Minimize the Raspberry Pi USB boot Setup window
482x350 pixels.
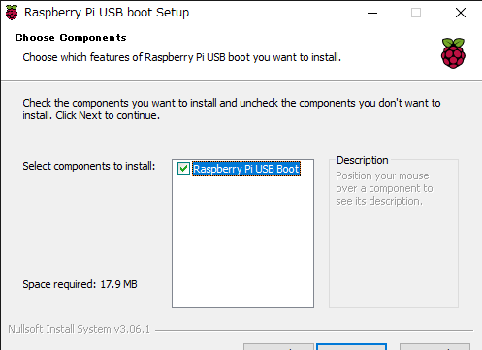point(372,13)
